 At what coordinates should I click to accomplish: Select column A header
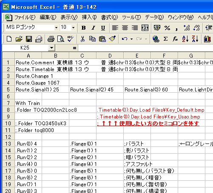point(28,55)
